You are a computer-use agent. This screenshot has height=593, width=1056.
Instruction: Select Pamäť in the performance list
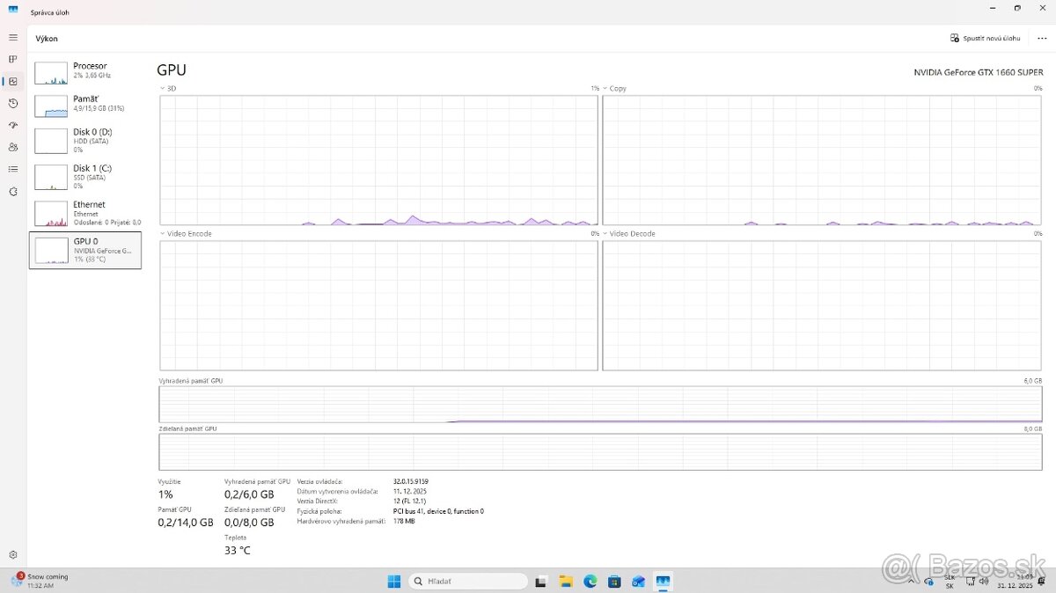point(85,104)
